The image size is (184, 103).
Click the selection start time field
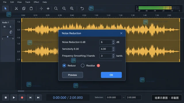point(114,97)
